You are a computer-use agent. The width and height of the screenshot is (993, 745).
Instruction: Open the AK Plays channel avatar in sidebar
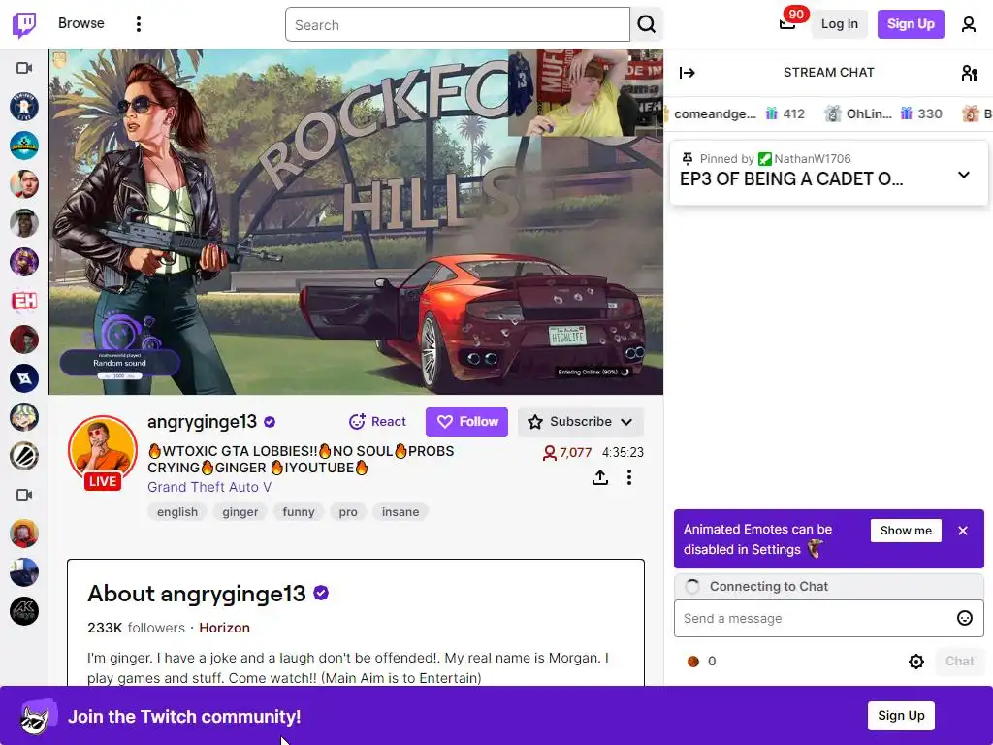pos(24,611)
